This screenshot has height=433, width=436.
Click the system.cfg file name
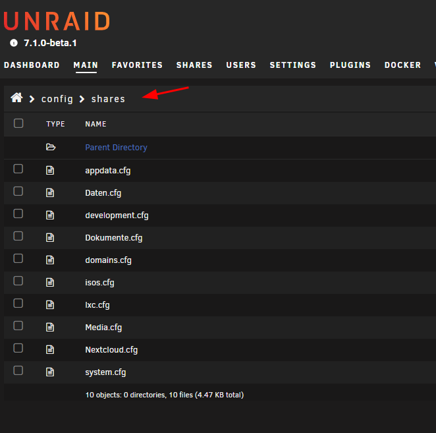pyautogui.click(x=105, y=372)
